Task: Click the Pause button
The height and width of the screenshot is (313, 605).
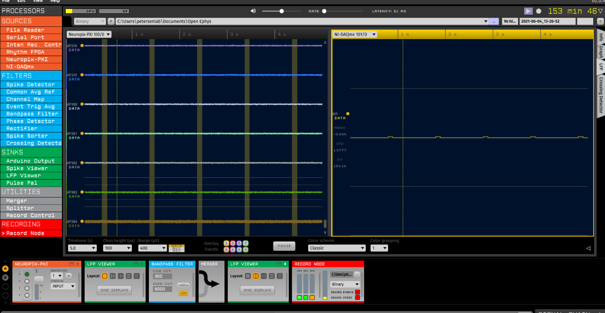Action: click(x=284, y=246)
